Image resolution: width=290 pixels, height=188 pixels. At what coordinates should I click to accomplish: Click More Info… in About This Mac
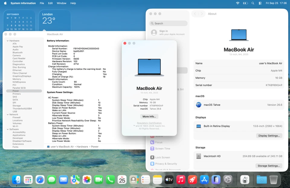[x=149, y=116]
